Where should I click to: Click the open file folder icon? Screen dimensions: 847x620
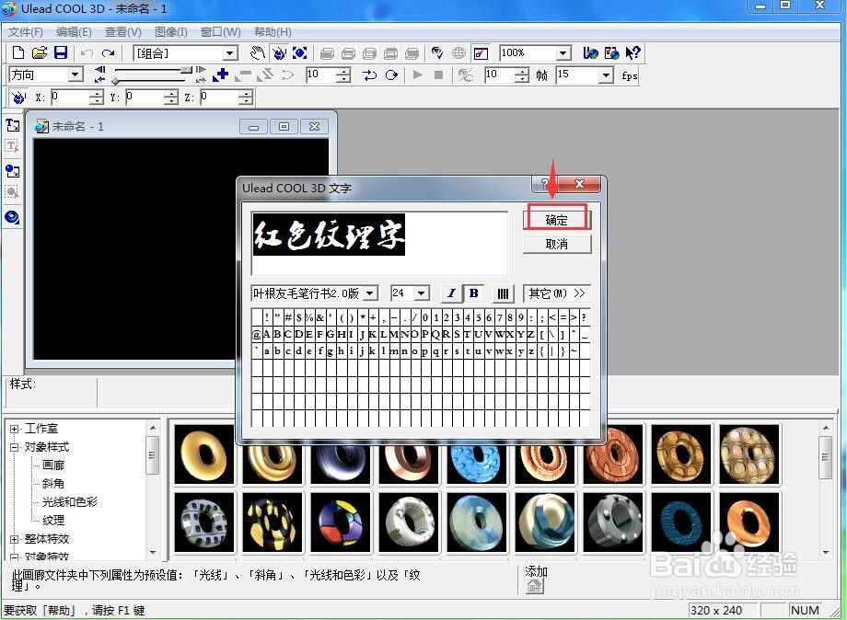39,52
